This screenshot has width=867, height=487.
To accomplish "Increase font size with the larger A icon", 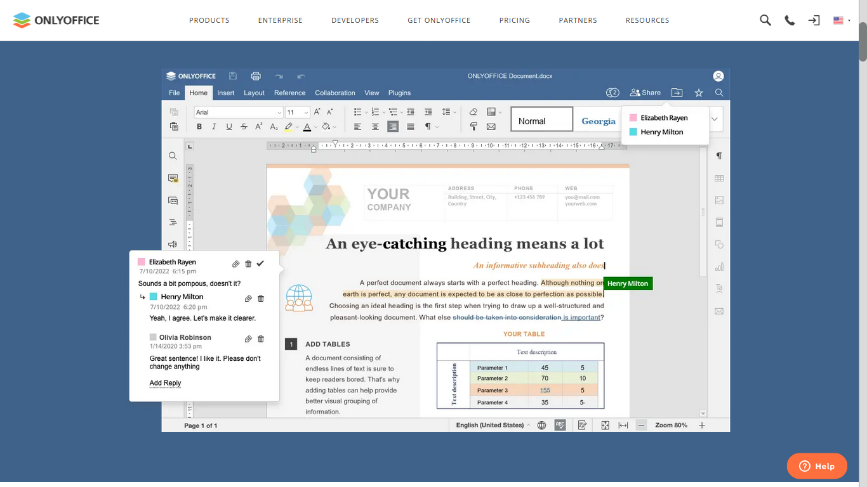I will pyautogui.click(x=317, y=112).
